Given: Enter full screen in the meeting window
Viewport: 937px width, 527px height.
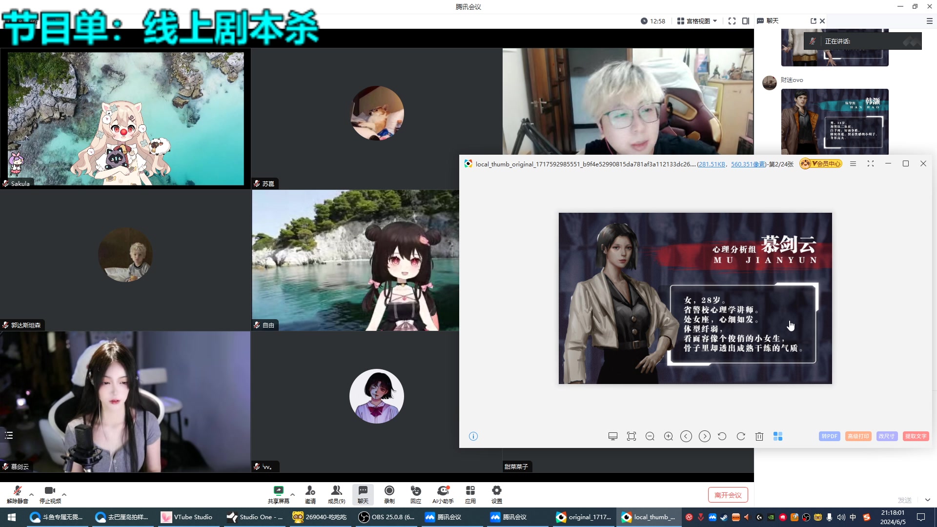Looking at the screenshot, I should pos(732,21).
